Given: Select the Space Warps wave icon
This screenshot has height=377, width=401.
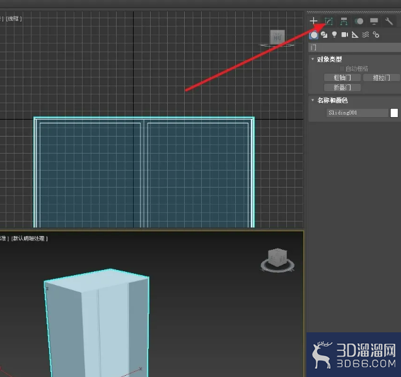Looking at the screenshot, I should pyautogui.click(x=366, y=35).
